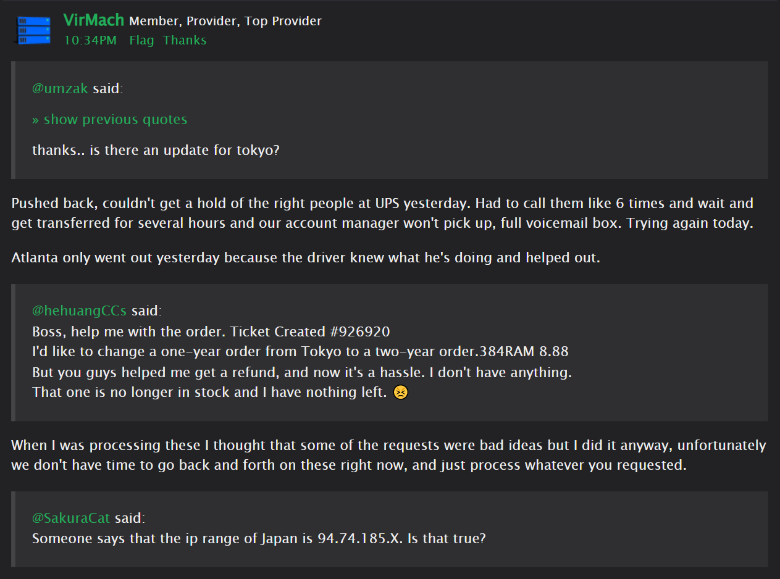Click the paragraph about calling UPS

point(382,214)
